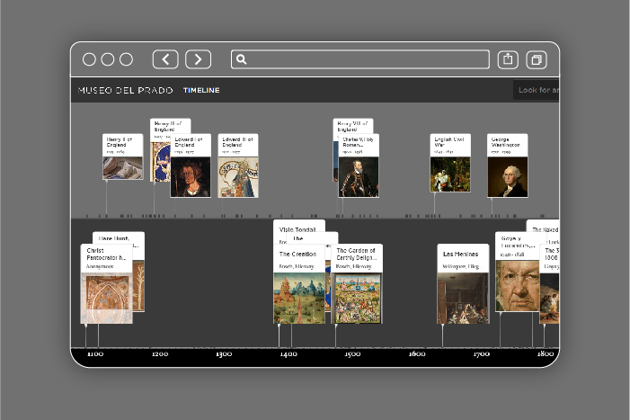Open the English Civil War card

[449, 165]
